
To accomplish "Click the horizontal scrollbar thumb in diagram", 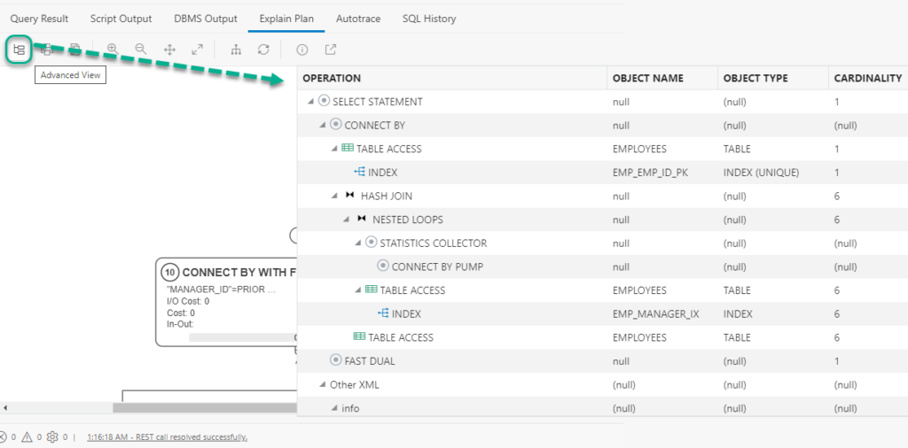I will click(205, 407).
